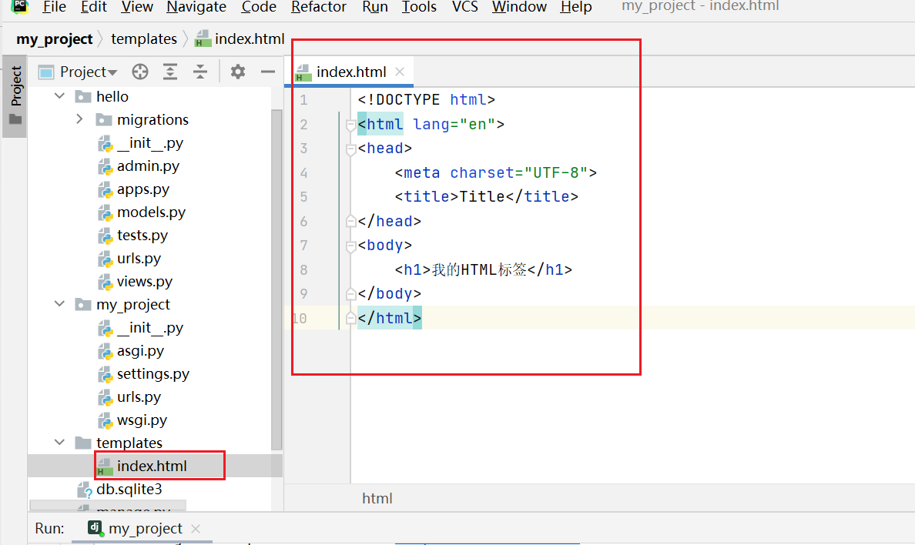Open the VCS menu
This screenshot has width=915, height=545.
click(464, 7)
